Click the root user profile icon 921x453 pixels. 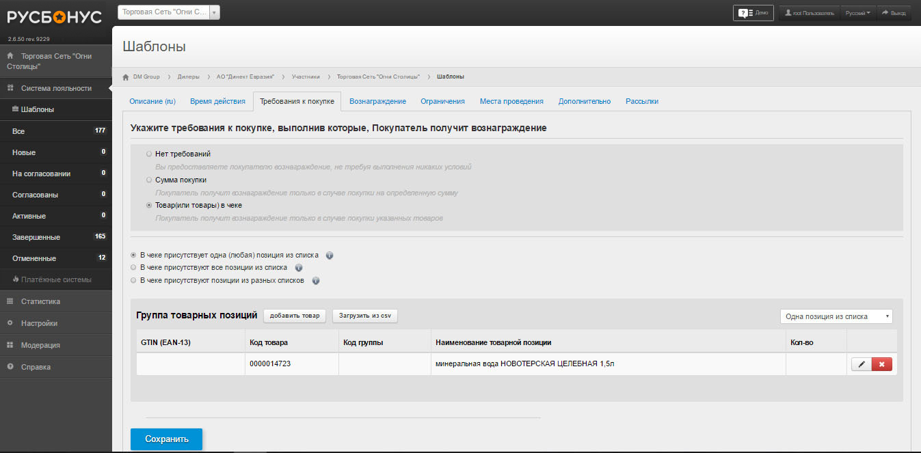point(789,13)
